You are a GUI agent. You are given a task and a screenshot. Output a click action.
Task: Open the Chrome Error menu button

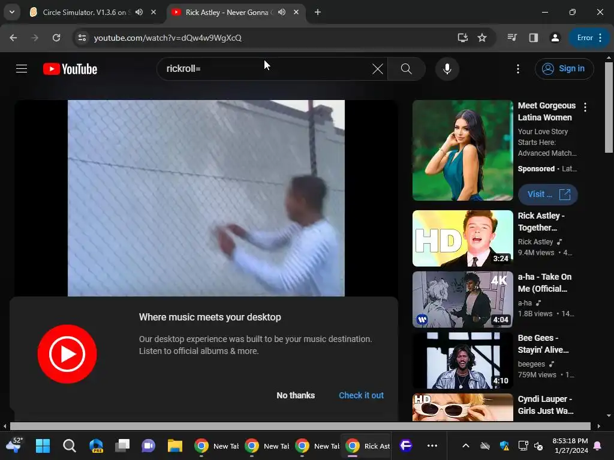(x=589, y=38)
